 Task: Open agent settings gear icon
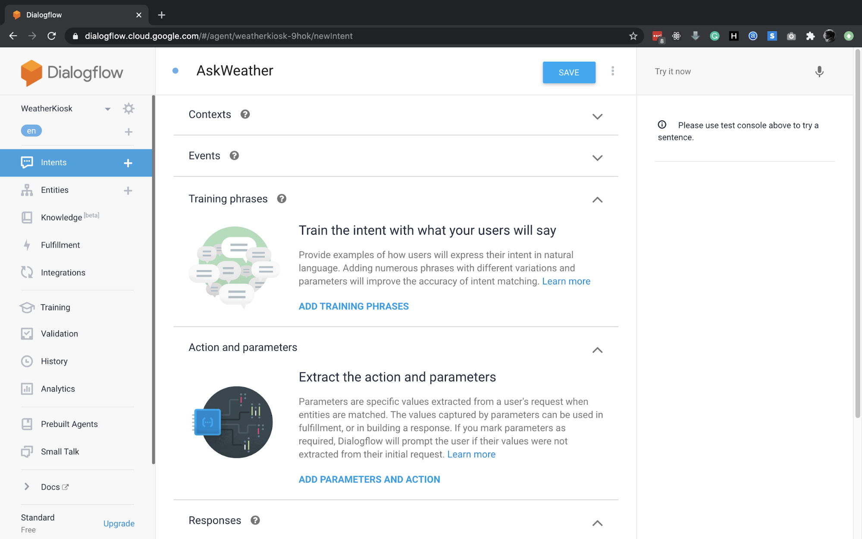coord(129,108)
